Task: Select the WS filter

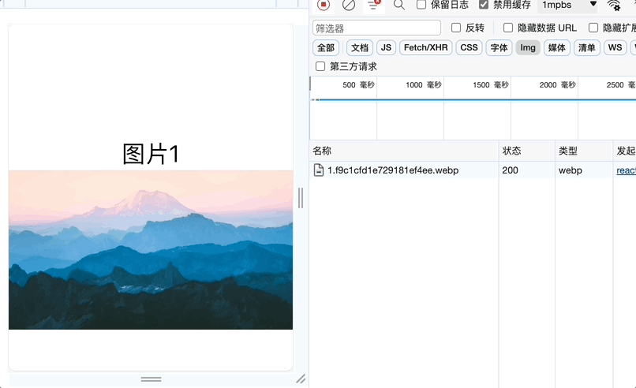Action: coord(615,48)
